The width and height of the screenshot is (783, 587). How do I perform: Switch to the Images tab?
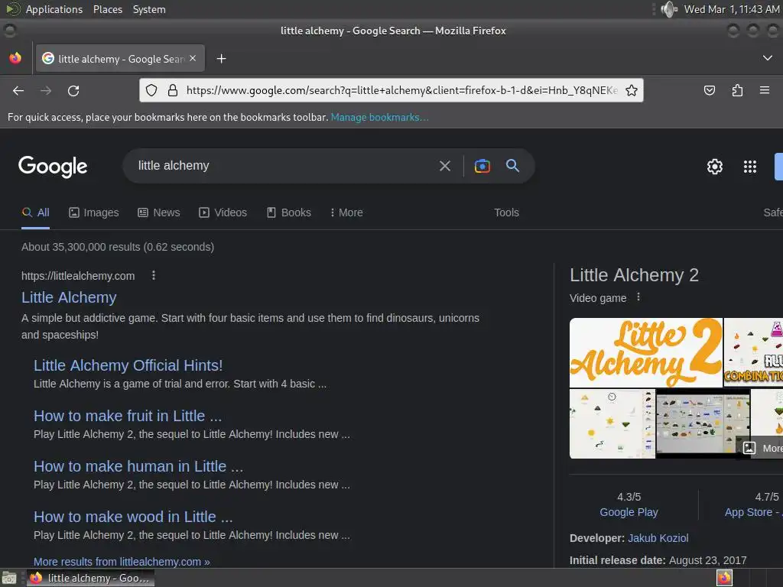[94, 212]
